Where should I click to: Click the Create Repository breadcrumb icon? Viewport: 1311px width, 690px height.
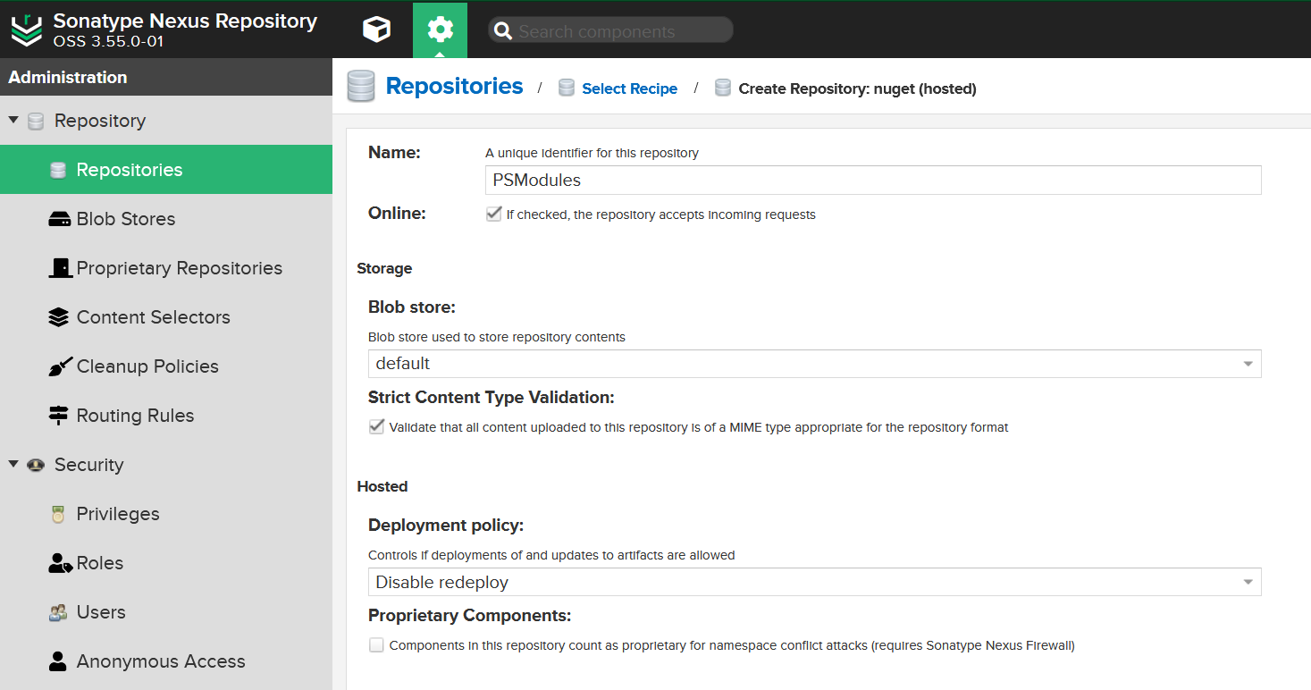pyautogui.click(x=723, y=88)
